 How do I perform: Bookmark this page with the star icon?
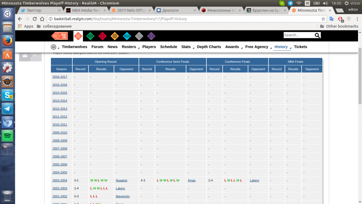tap(323, 18)
